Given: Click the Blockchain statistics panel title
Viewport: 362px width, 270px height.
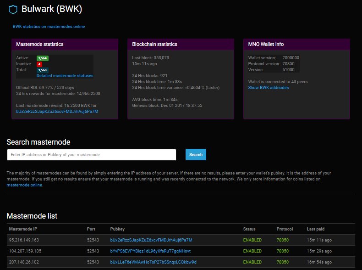Looking at the screenshot, I should point(154,44).
